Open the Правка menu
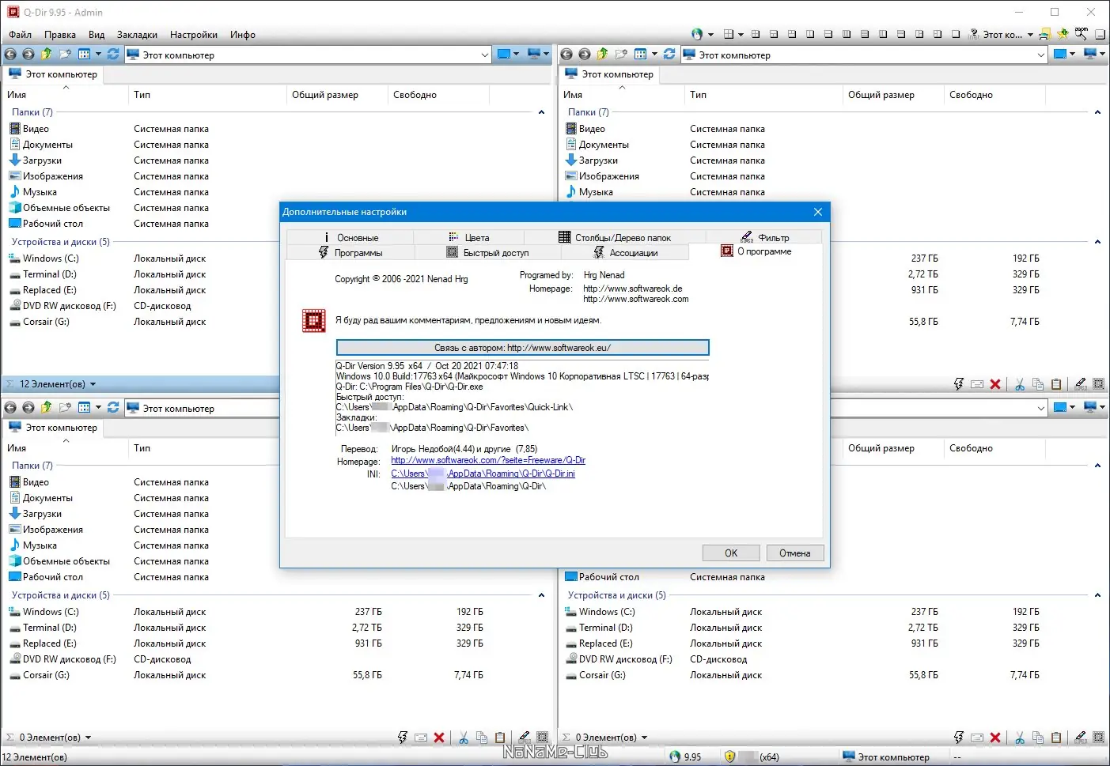This screenshot has height=766, width=1110. coord(60,35)
